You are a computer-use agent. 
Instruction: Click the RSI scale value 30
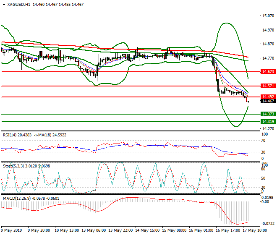point(263,152)
